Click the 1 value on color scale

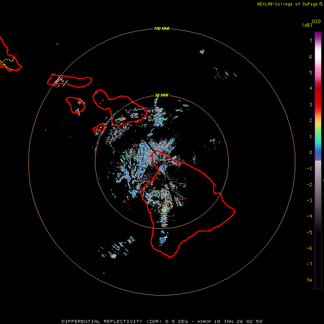coord(311,136)
